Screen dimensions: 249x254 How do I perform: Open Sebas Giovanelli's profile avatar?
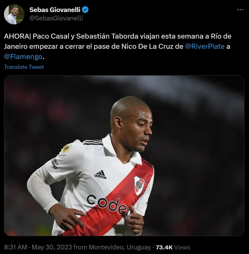click(x=14, y=14)
